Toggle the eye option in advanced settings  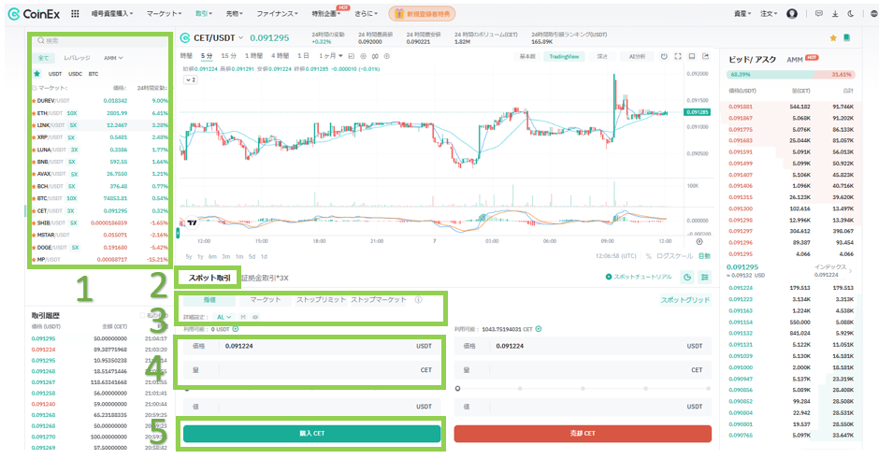tap(255, 317)
